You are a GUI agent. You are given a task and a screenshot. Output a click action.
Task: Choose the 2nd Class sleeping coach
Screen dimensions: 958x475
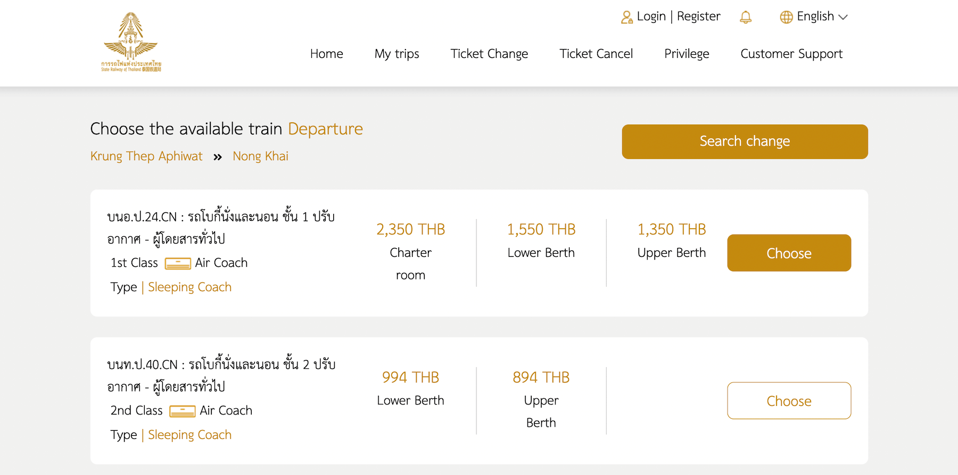click(x=789, y=401)
